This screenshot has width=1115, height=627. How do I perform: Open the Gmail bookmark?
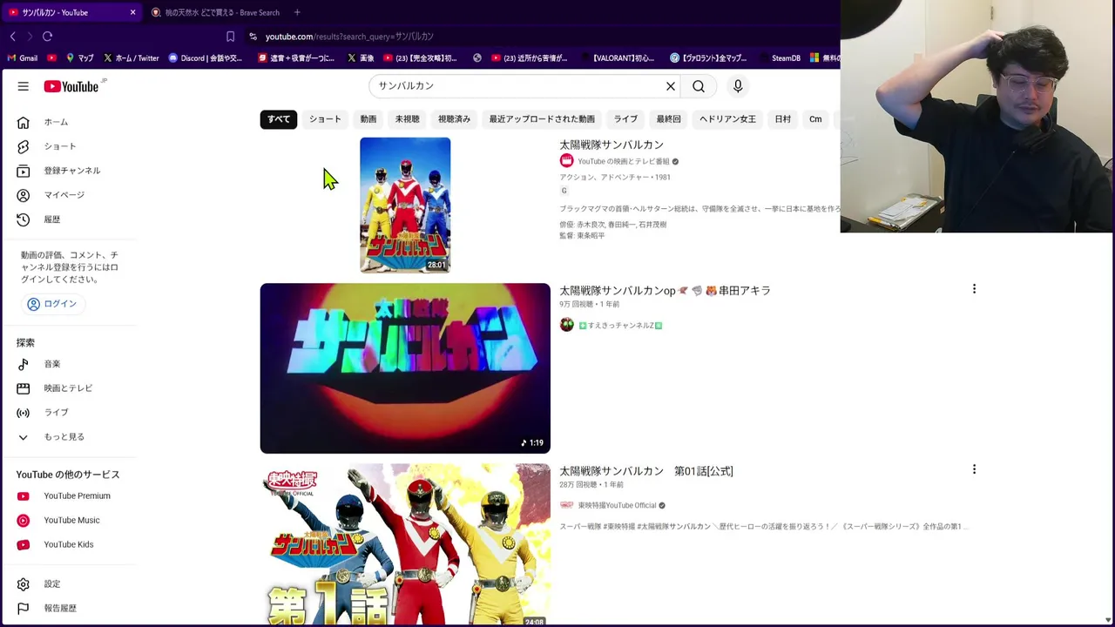[x=23, y=58]
